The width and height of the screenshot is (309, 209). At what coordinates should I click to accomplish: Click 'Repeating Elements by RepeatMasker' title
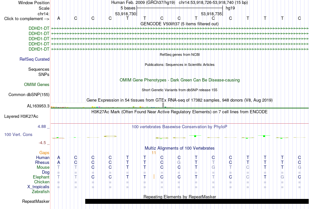tap(180, 197)
